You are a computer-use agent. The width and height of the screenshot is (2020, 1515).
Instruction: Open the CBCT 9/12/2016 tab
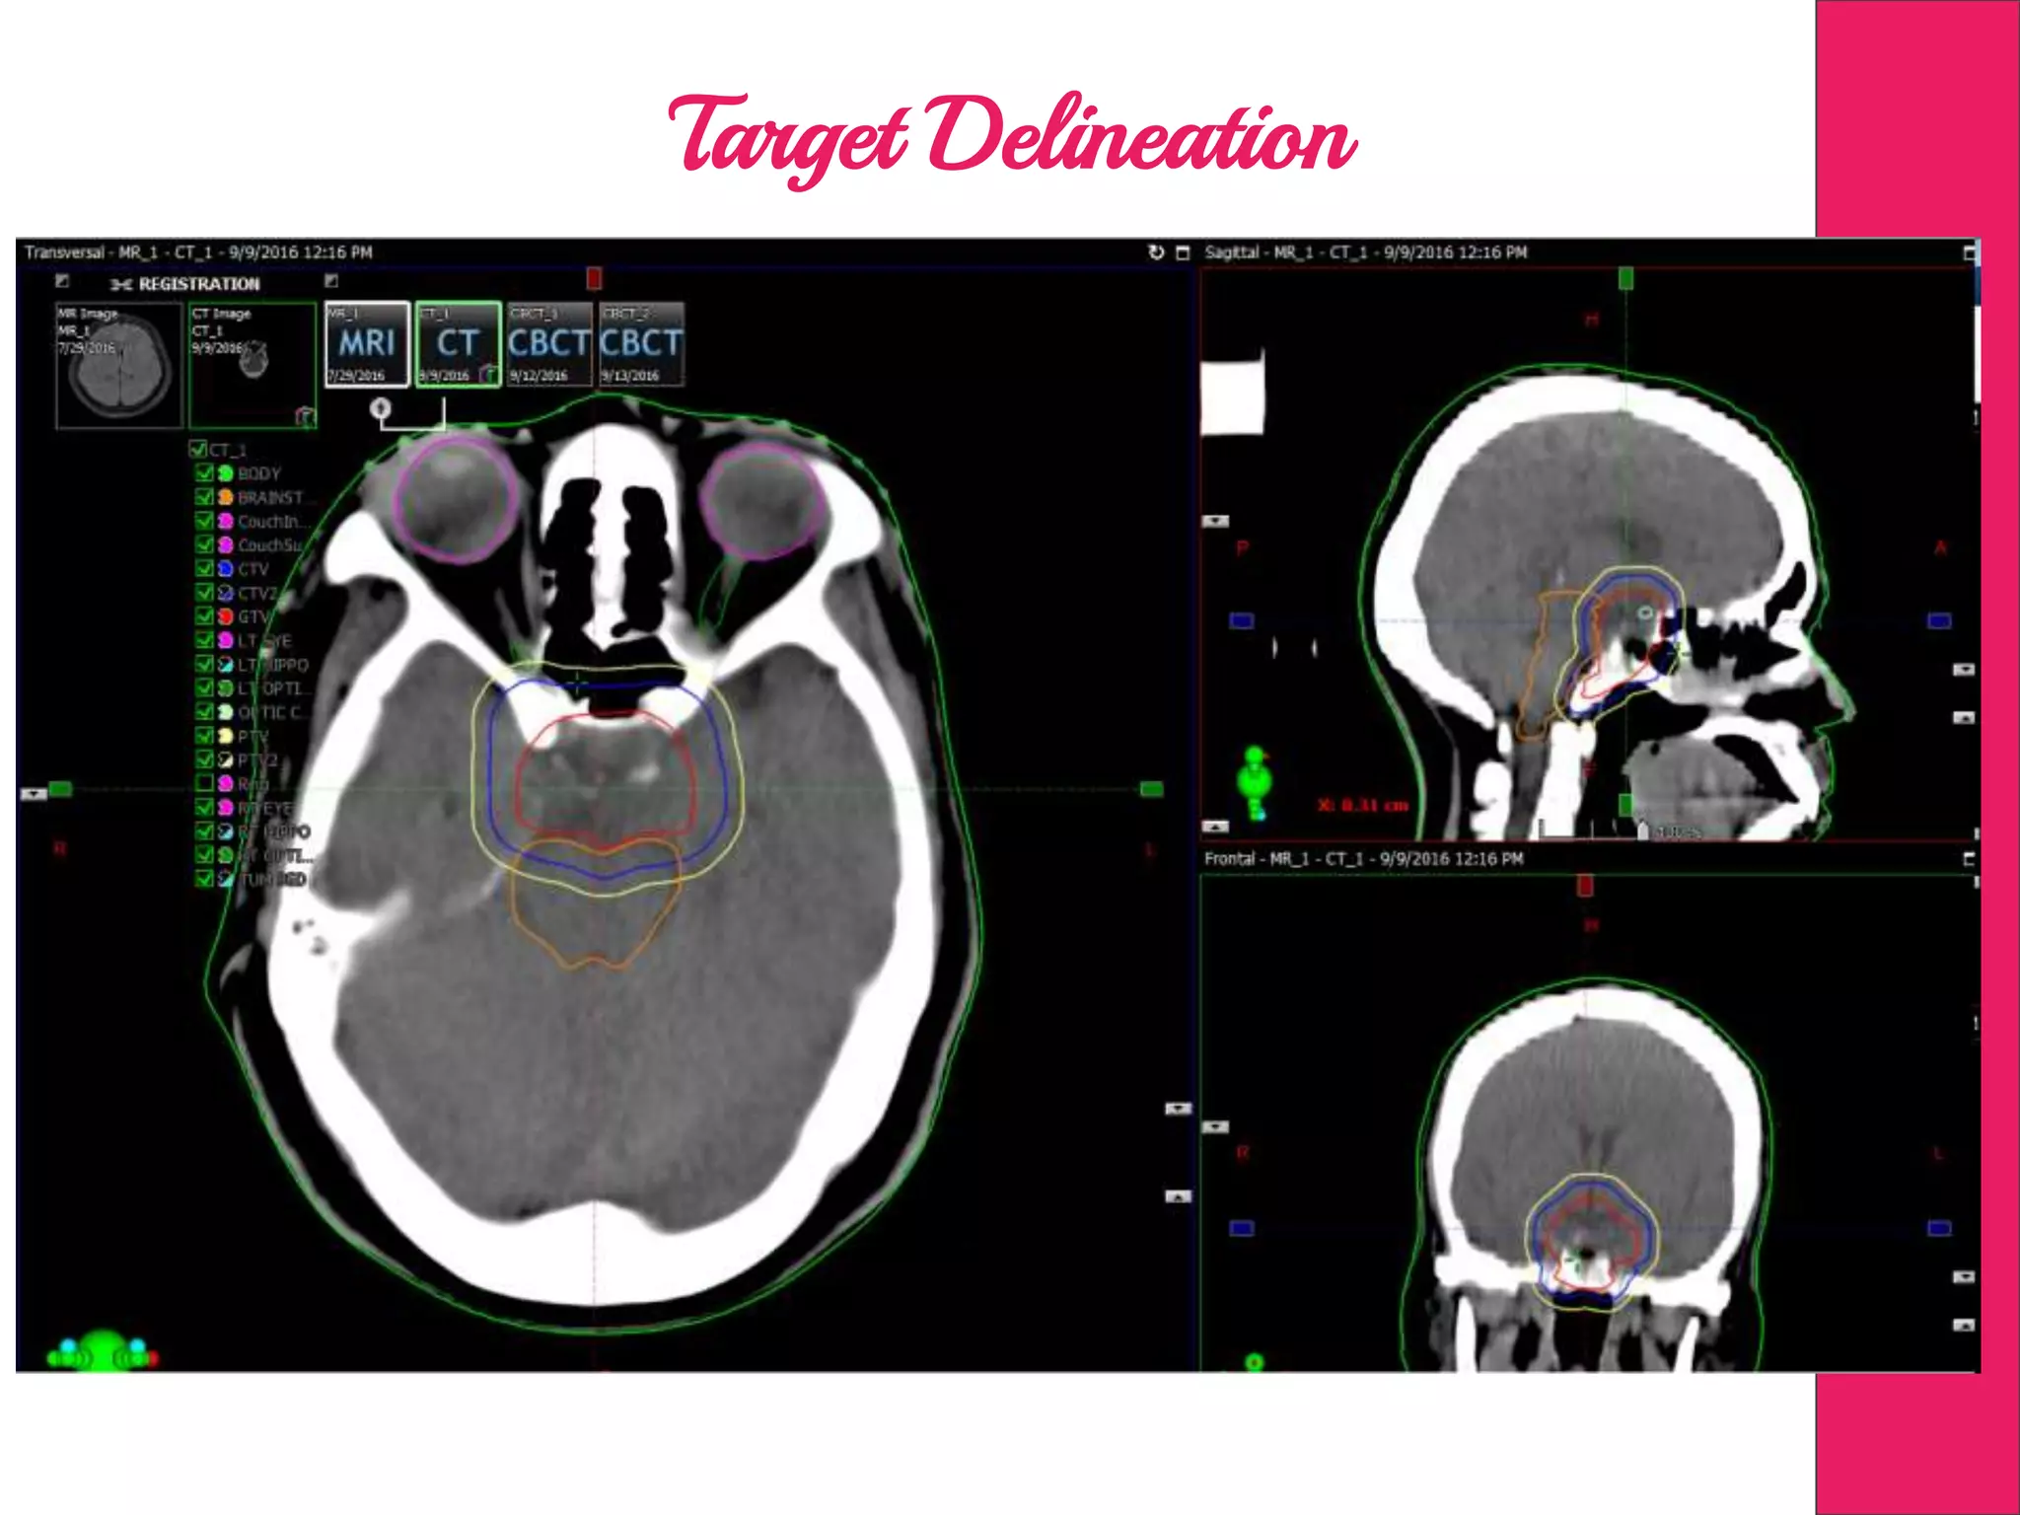click(x=548, y=344)
